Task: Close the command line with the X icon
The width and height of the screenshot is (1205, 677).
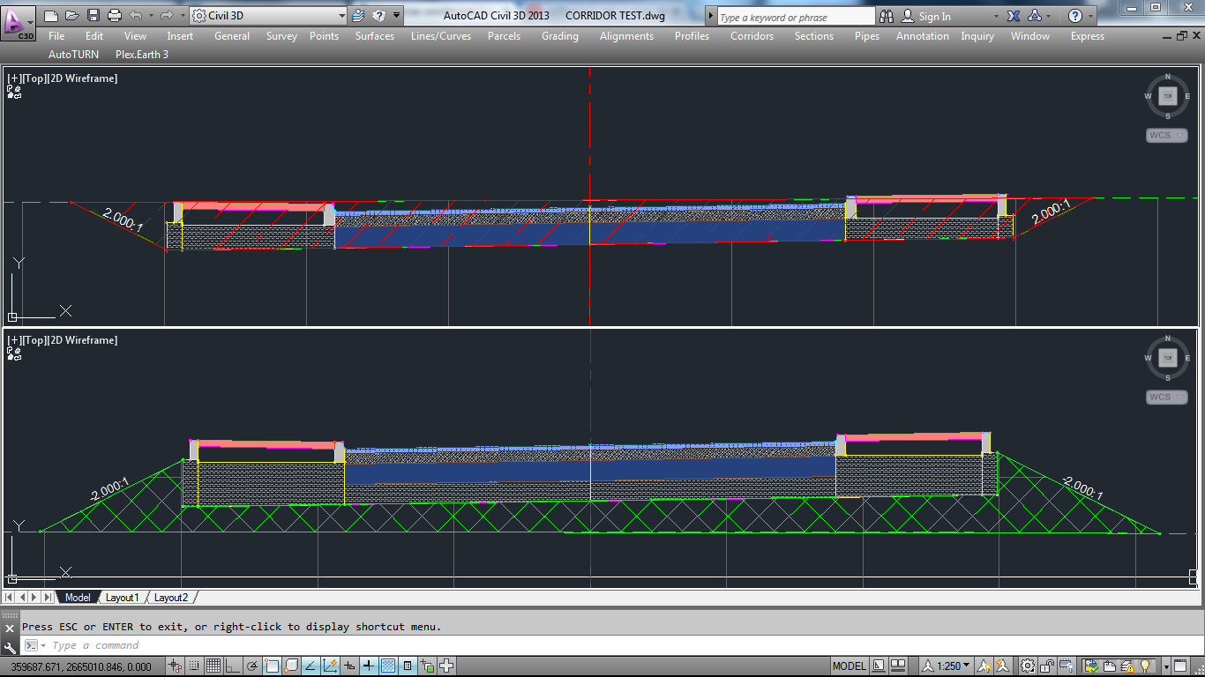Action: (x=11, y=628)
